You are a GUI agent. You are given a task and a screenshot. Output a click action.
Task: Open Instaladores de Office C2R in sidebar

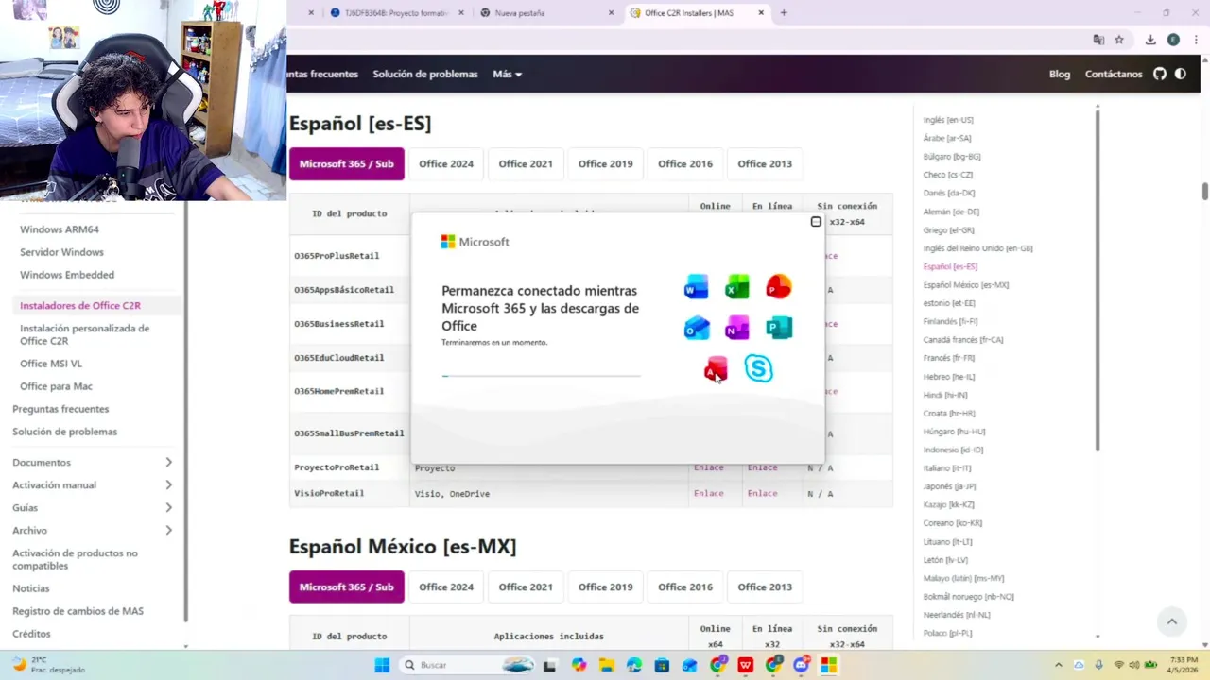point(80,306)
